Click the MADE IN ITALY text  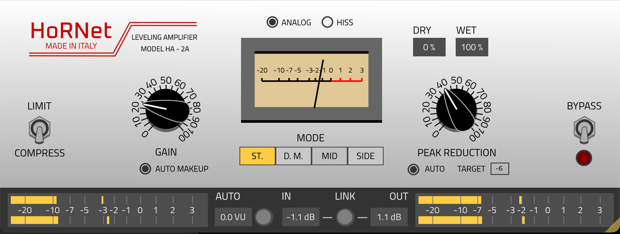click(x=71, y=46)
